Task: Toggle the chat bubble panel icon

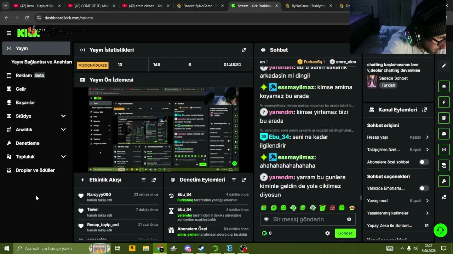Action: point(444,134)
